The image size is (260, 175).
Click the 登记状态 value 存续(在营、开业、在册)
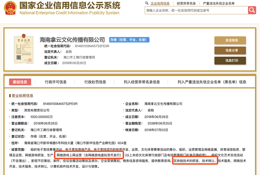coord(49,136)
